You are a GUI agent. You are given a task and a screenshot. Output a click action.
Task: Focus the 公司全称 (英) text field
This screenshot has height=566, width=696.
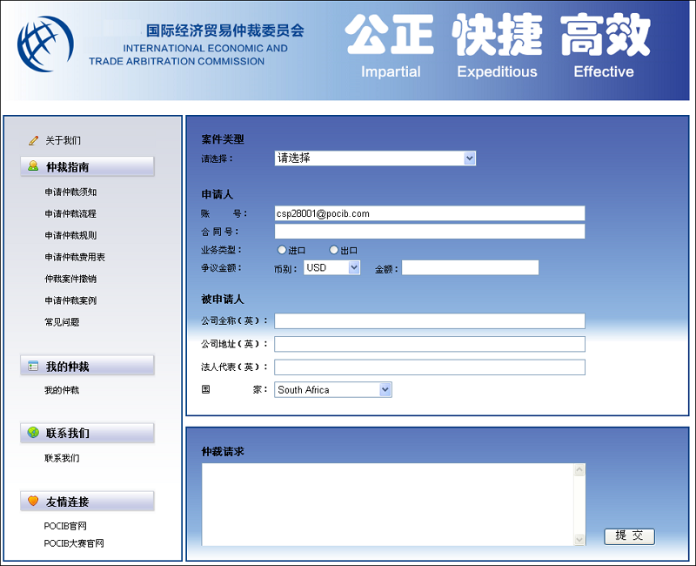(x=430, y=321)
